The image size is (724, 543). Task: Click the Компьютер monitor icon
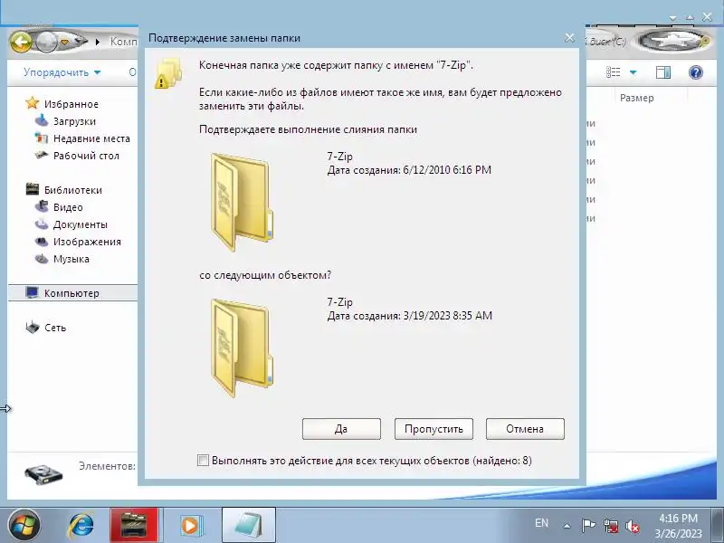click(x=33, y=292)
